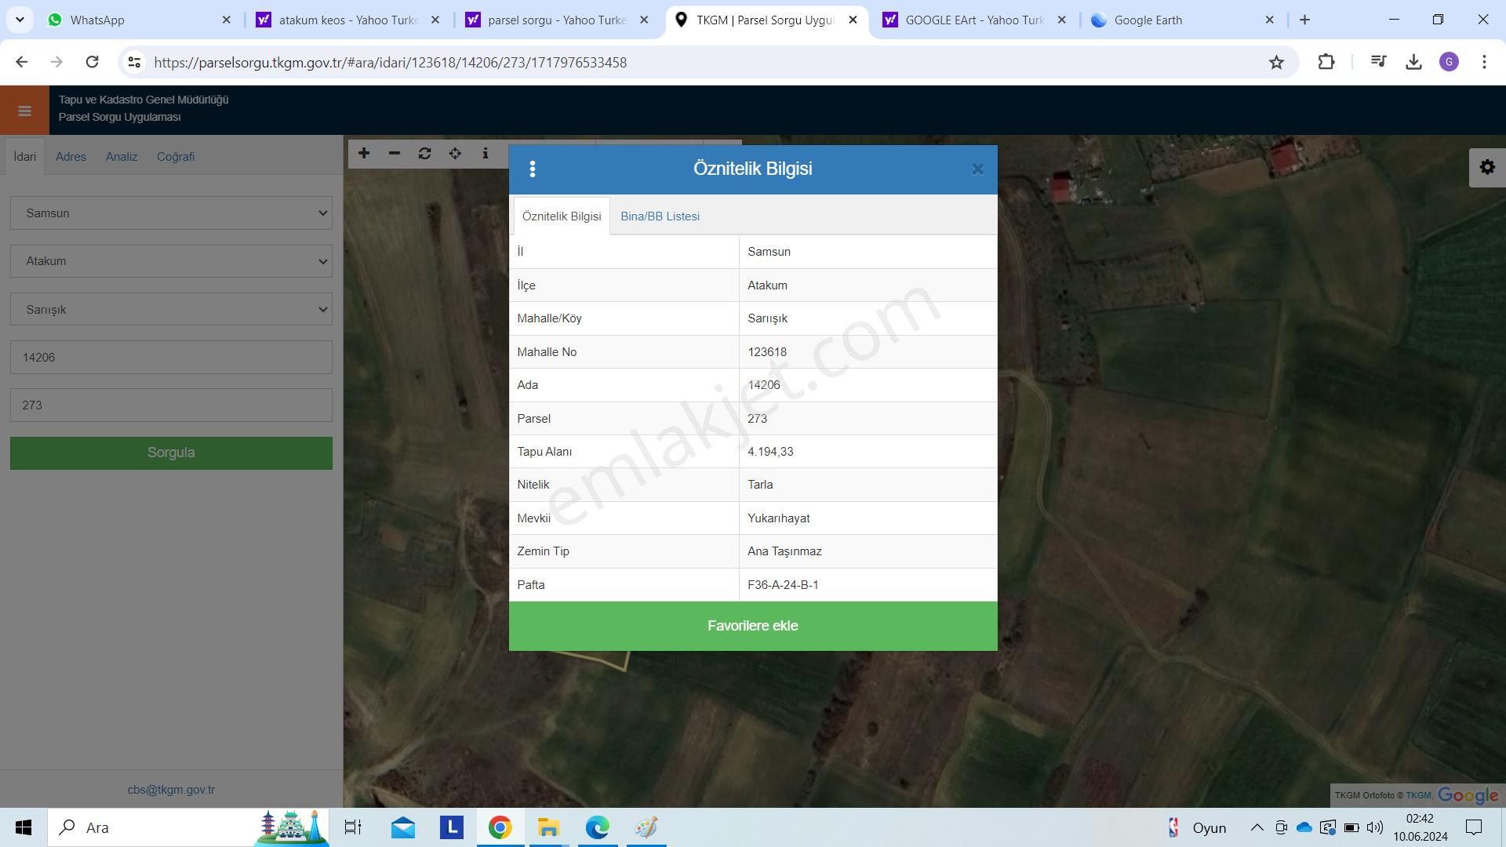Close the Öznitelik Bilgisi dialog
Image resolution: width=1506 pixels, height=847 pixels.
tap(977, 169)
